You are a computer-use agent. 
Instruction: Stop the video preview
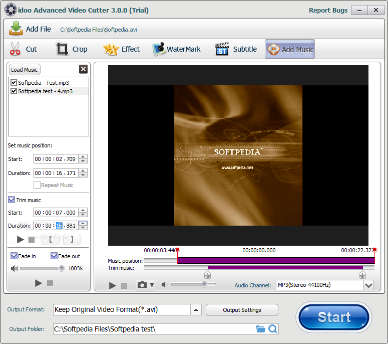click(124, 286)
